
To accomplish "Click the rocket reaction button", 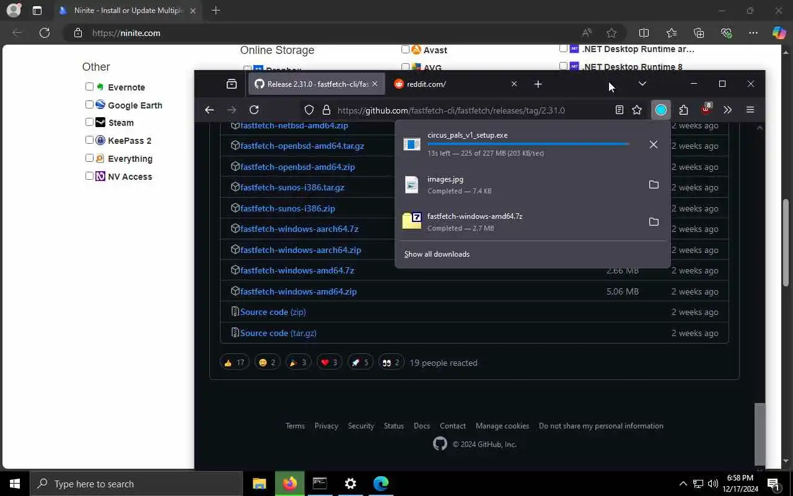I will [361, 363].
